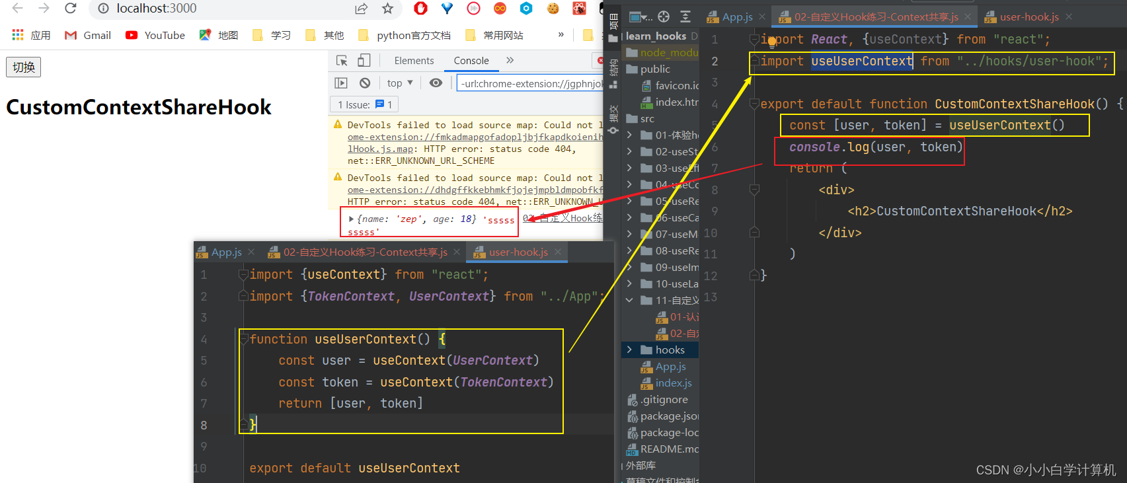
Task: Click the console filter input field
Action: (530, 83)
